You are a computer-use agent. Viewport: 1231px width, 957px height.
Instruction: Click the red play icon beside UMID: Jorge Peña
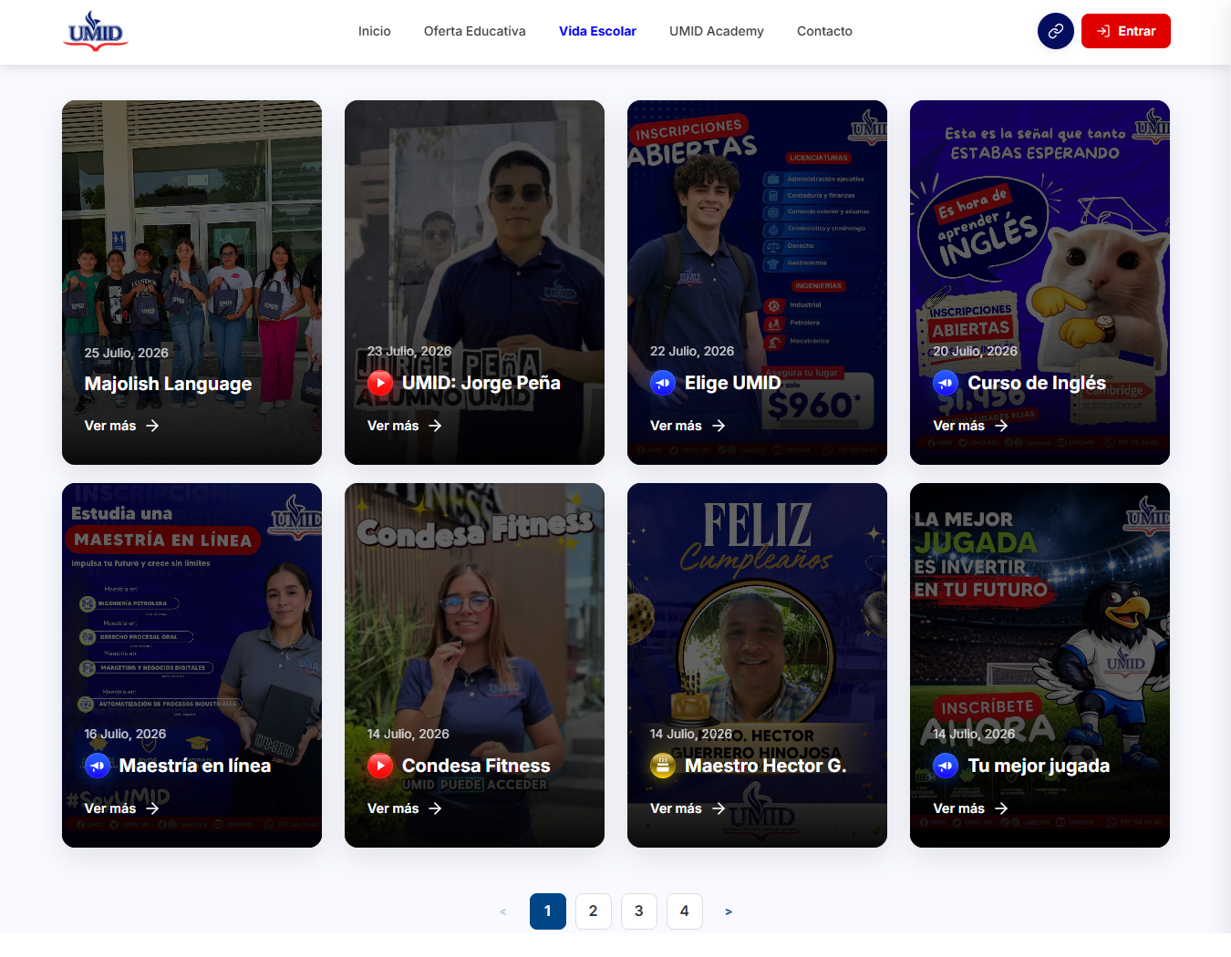coord(380,383)
